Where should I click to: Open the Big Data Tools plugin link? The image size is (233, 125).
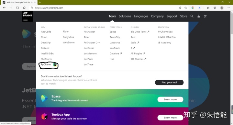pos(140,32)
